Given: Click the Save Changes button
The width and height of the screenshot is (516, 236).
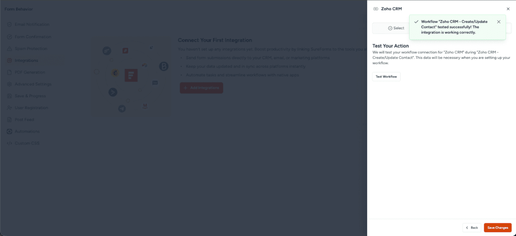Looking at the screenshot, I should pos(497,227).
